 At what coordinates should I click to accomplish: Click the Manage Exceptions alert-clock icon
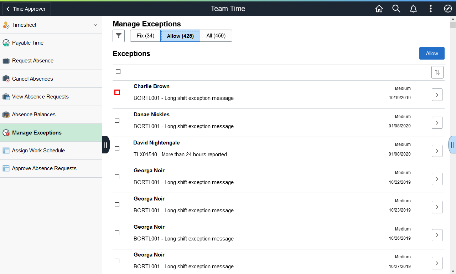(6, 133)
